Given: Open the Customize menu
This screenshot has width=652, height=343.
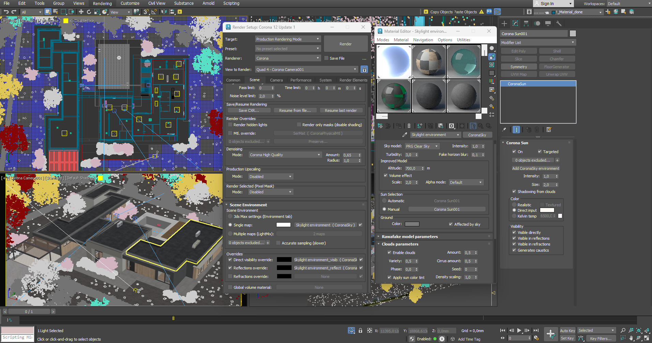Looking at the screenshot, I should tap(130, 3).
